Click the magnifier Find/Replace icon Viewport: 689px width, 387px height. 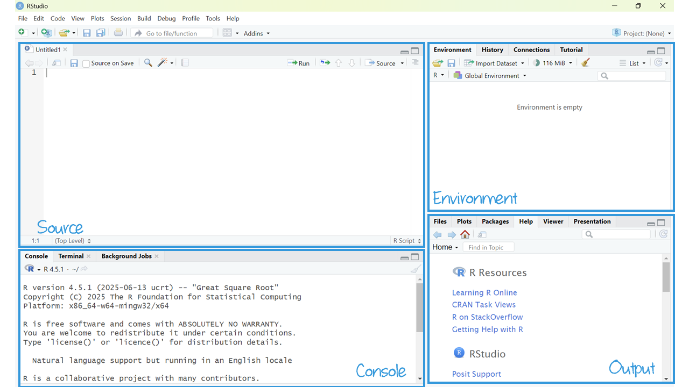coord(148,63)
